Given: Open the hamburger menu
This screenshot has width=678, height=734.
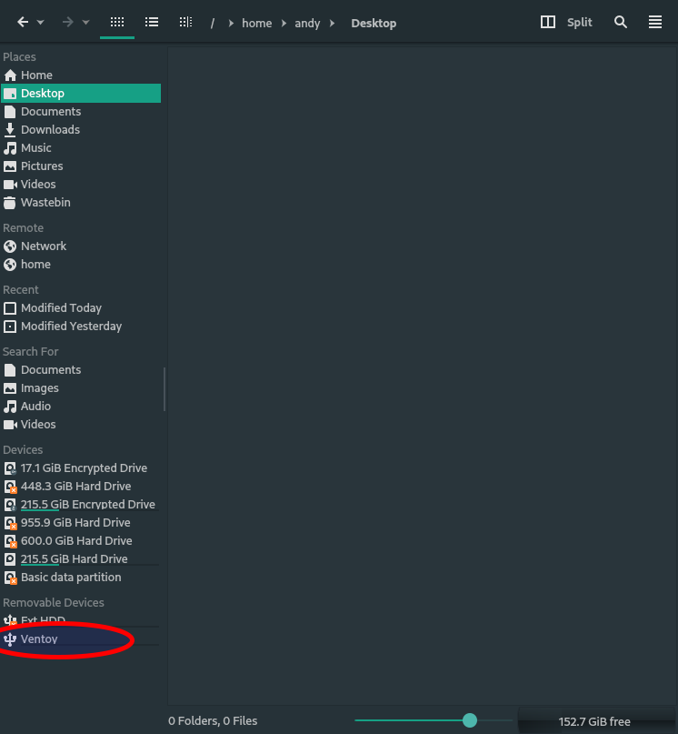Looking at the screenshot, I should coord(655,22).
